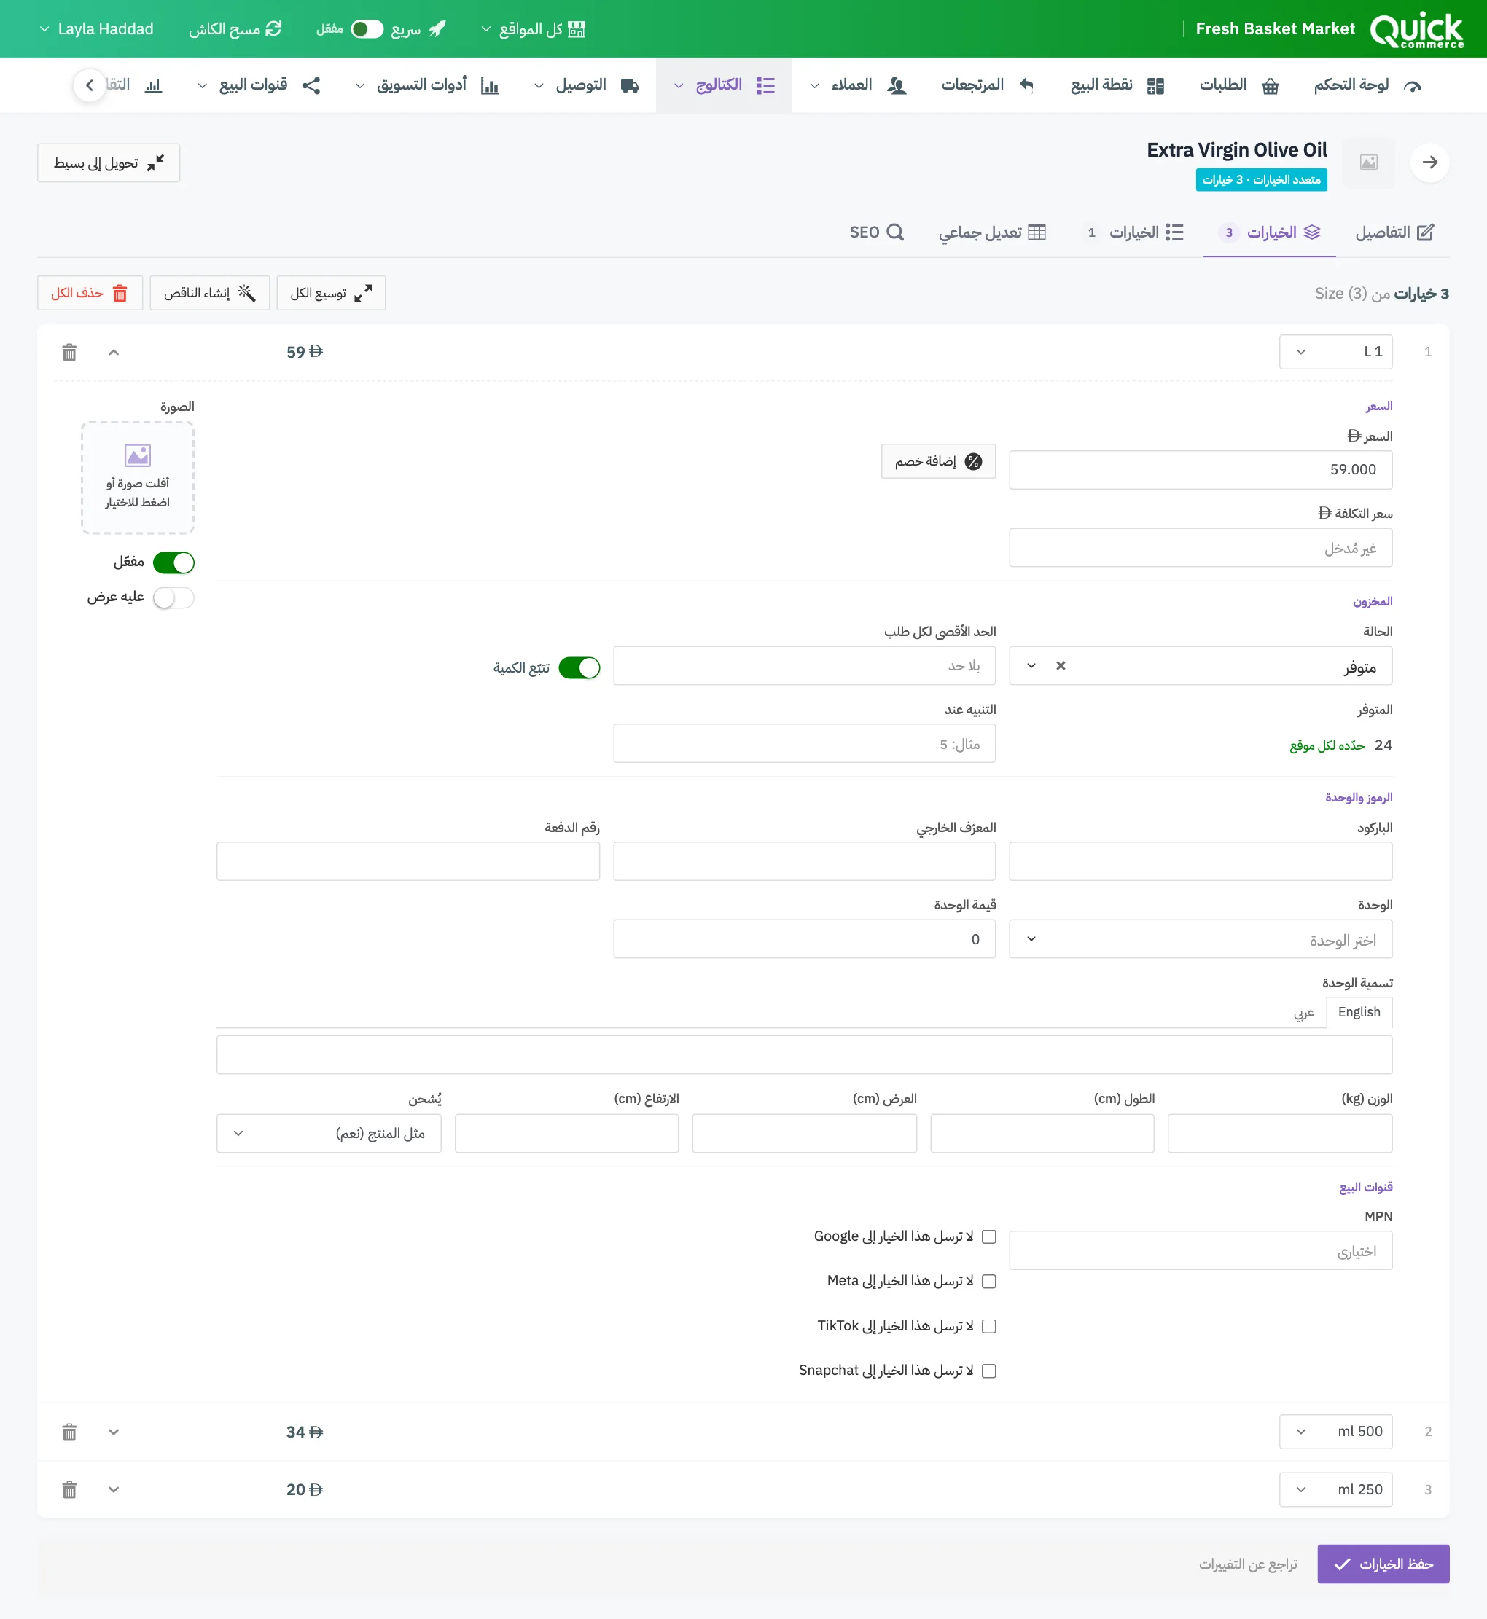Click the product image thumbnail placeholder
The height and width of the screenshot is (1619, 1487).
[x=1368, y=162]
